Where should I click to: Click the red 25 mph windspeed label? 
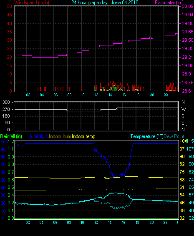pos(9,49)
